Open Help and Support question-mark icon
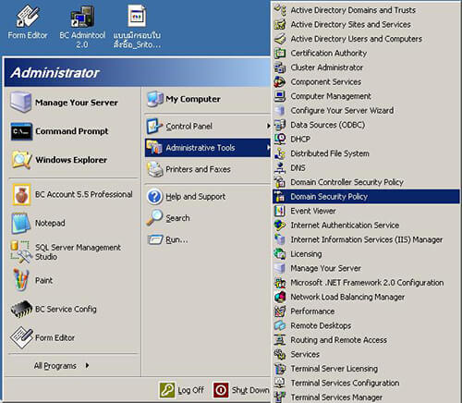Viewport: 462px width, 403px height. tap(154, 196)
